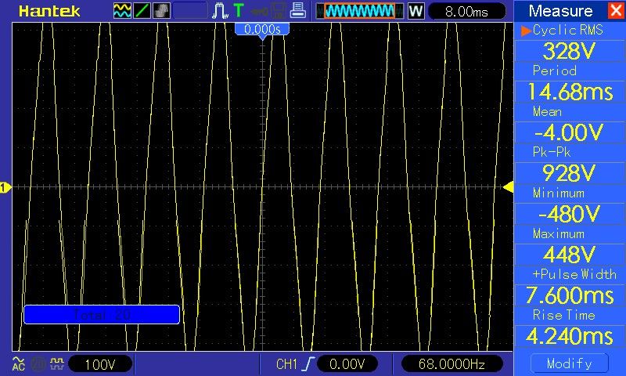Click the 0.00V trigger level readout
The width and height of the screenshot is (626, 376).
(x=347, y=364)
